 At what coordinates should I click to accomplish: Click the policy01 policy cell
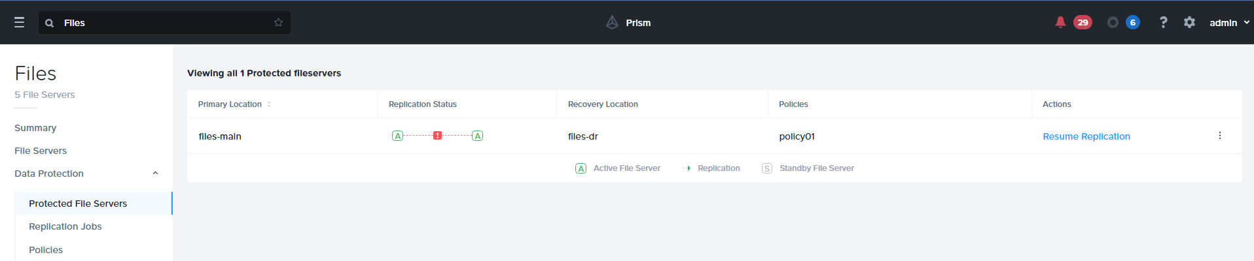(x=797, y=136)
